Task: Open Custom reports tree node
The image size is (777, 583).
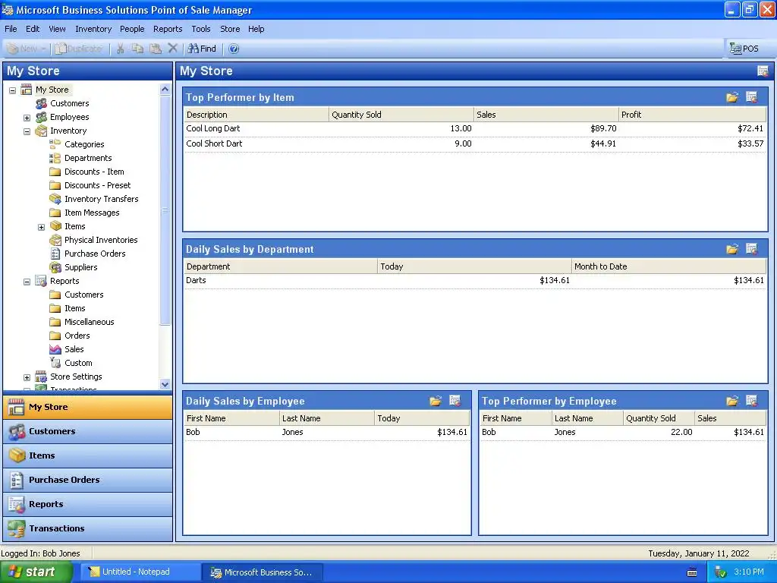Action: click(78, 363)
